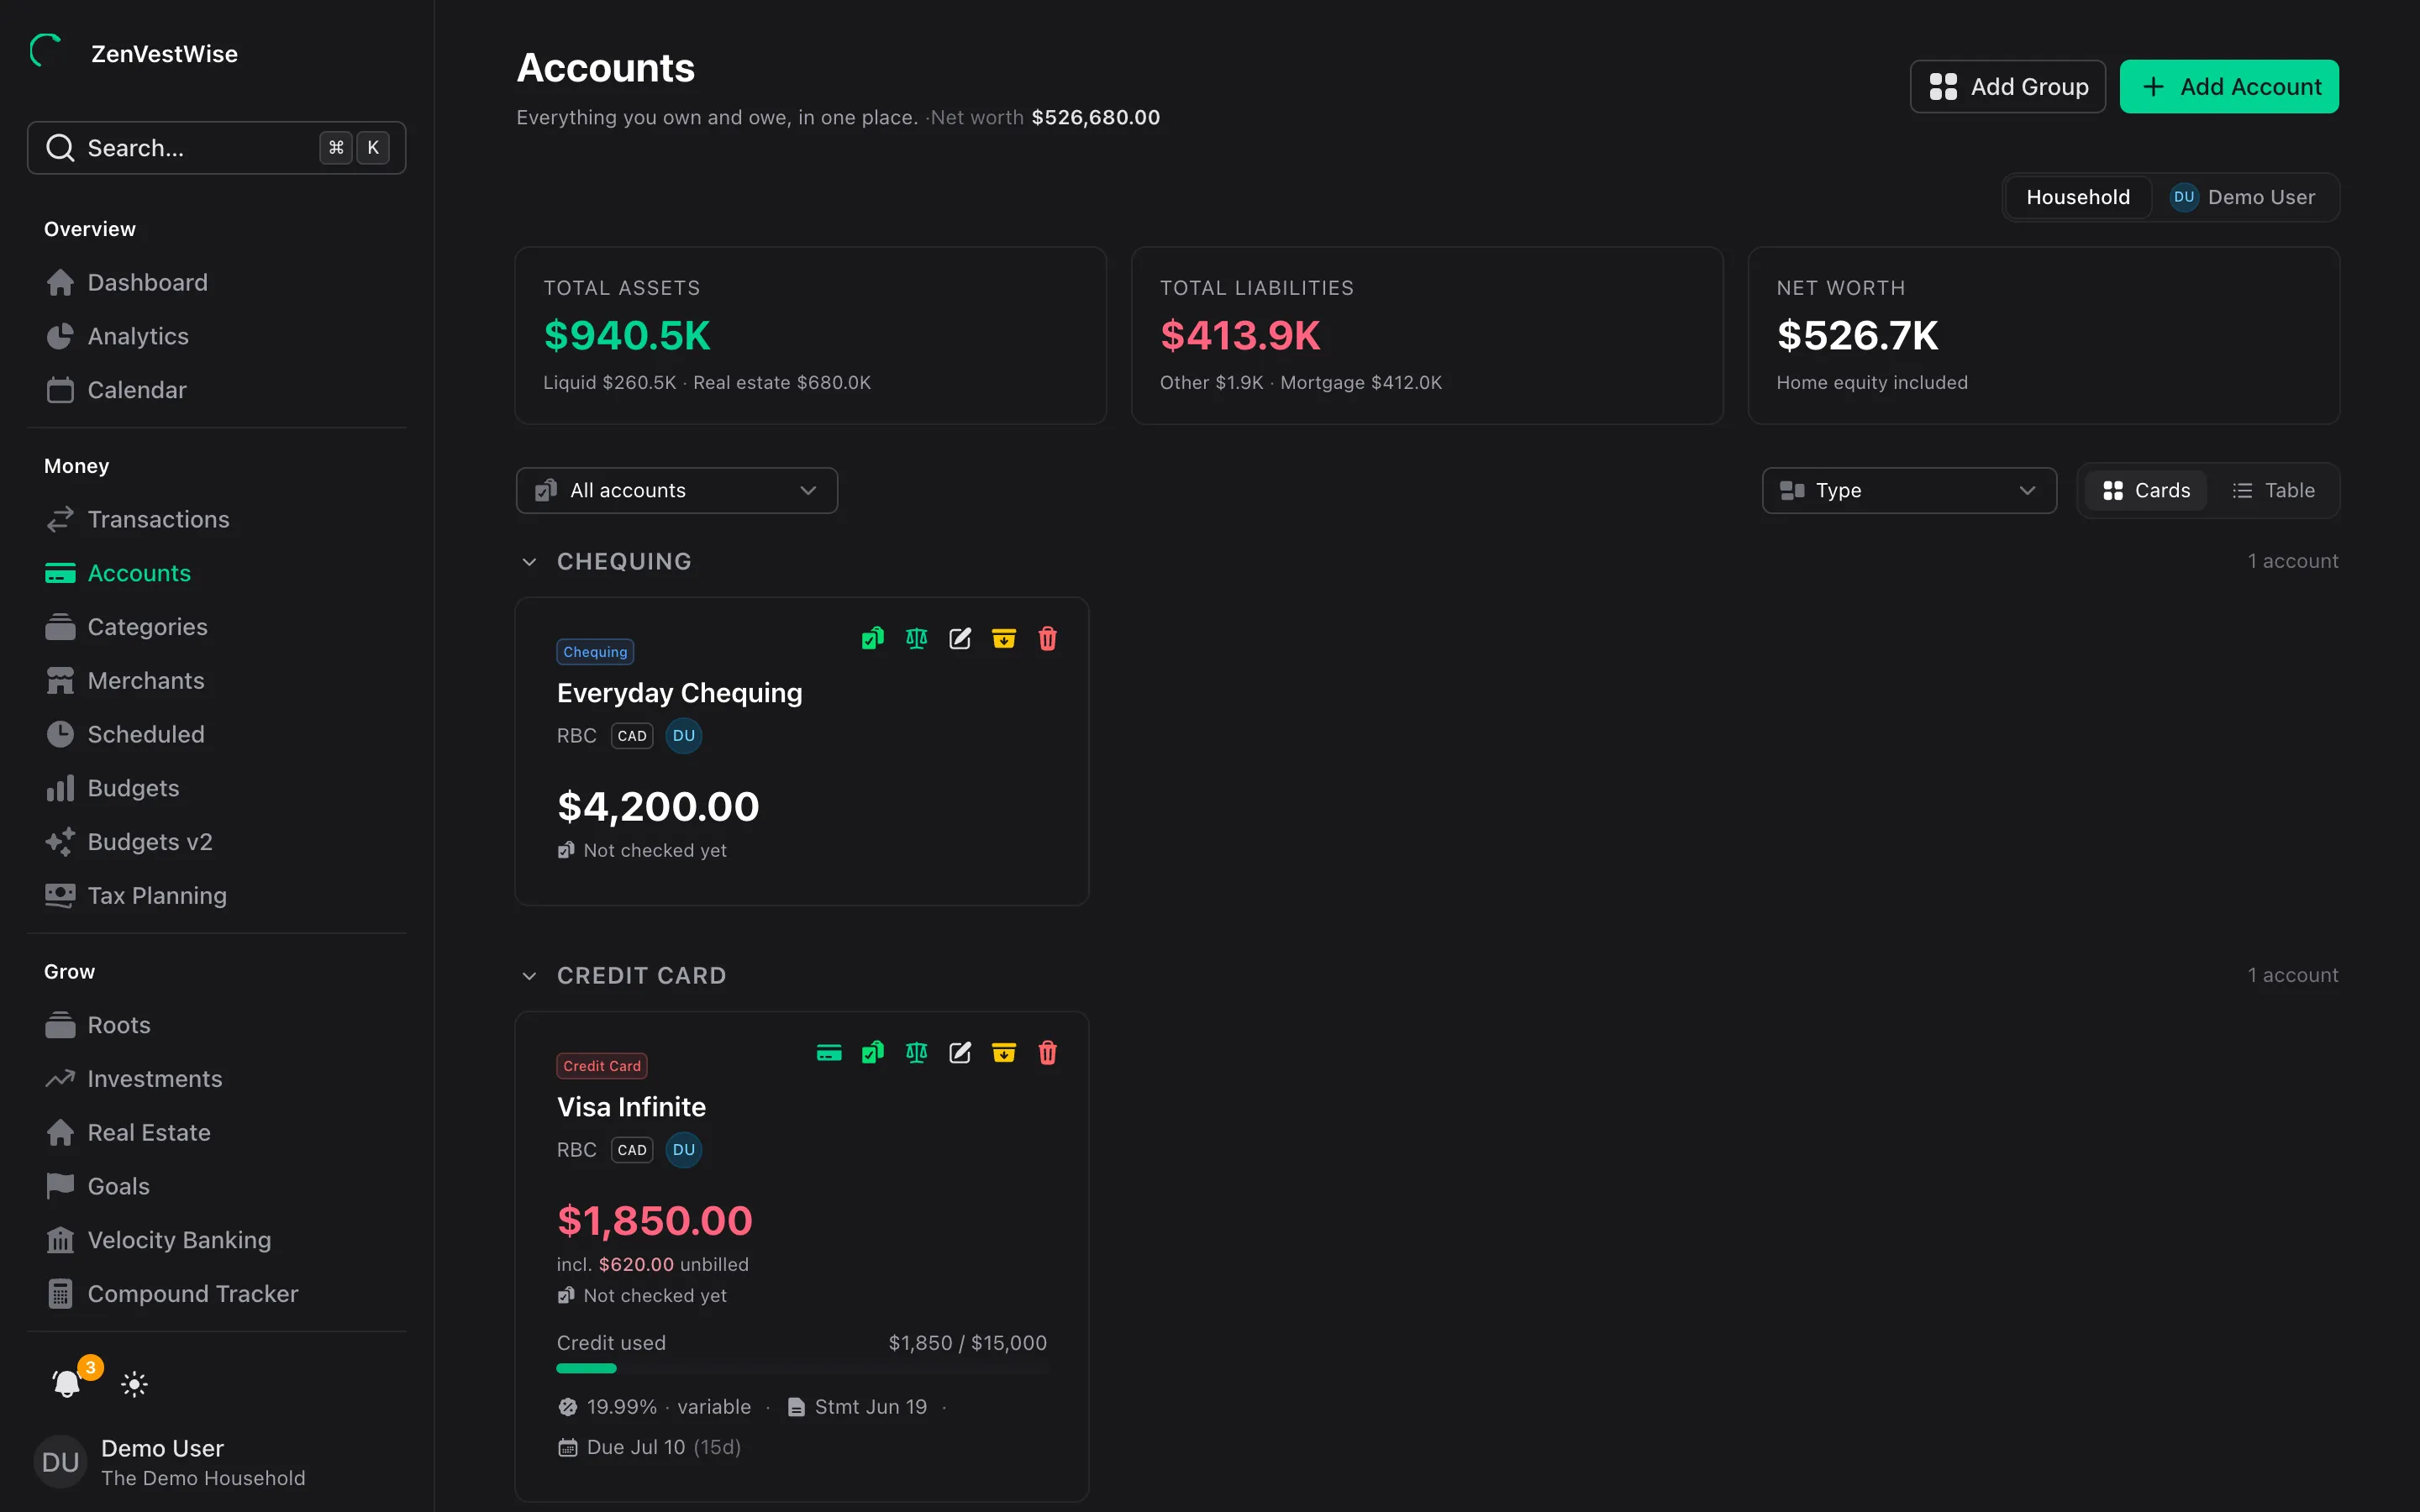Open the All accounts filter dropdown

677,491
